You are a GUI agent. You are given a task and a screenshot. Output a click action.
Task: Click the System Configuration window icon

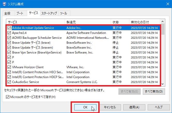pyautogui.click(x=3, y=3)
